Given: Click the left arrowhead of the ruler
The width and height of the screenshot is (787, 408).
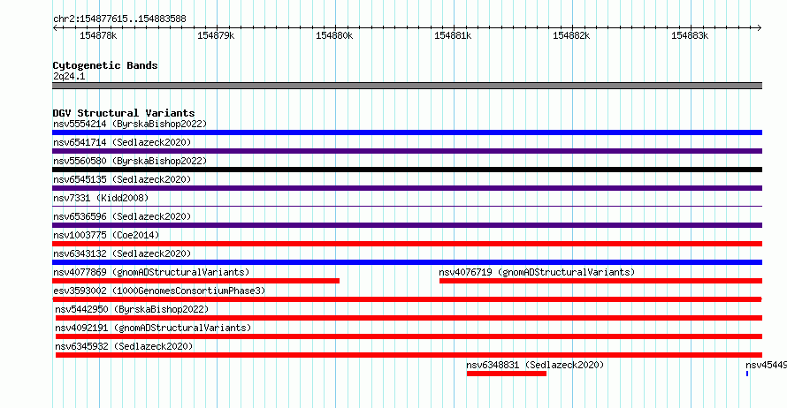Looking at the screenshot, I should tap(55, 27).
